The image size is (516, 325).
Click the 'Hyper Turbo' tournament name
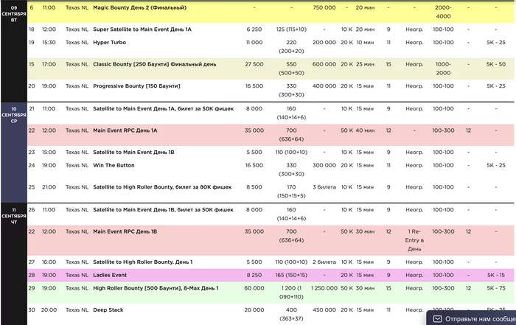point(110,43)
